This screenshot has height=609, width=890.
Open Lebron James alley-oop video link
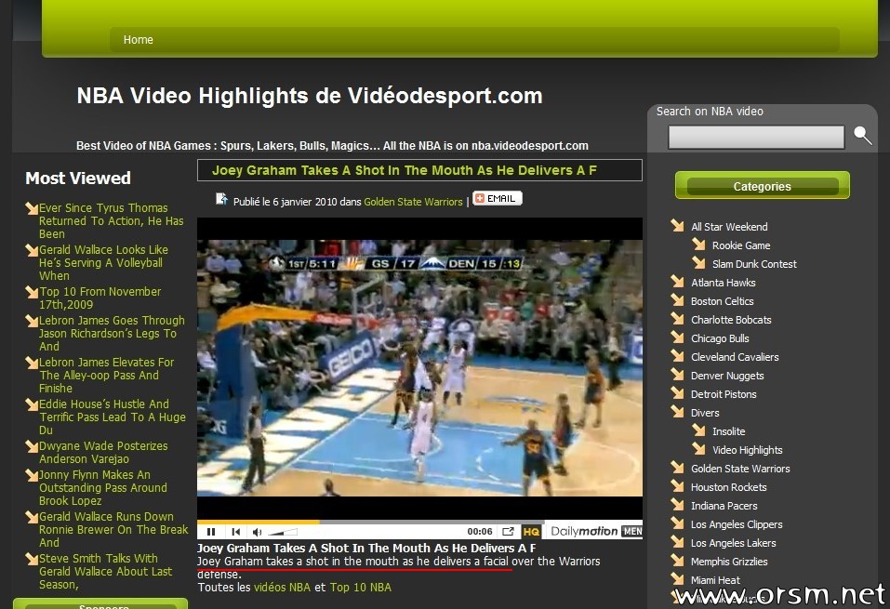point(107,375)
